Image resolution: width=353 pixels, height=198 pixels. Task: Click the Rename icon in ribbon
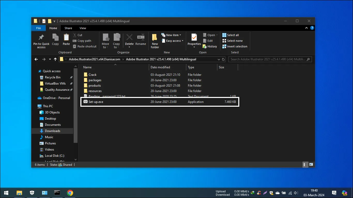141,38
